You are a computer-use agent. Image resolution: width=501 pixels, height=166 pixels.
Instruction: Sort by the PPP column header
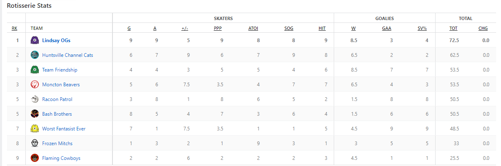218,29
